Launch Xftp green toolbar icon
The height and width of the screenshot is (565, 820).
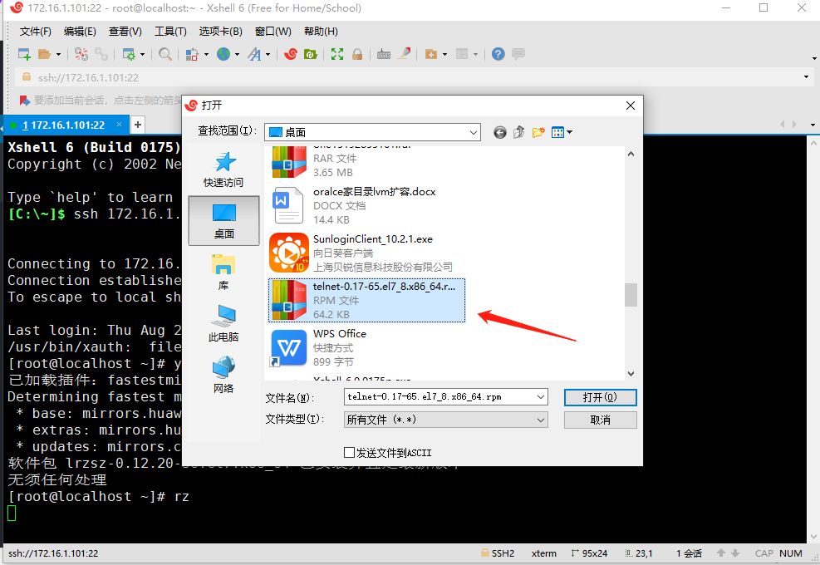[x=311, y=54]
